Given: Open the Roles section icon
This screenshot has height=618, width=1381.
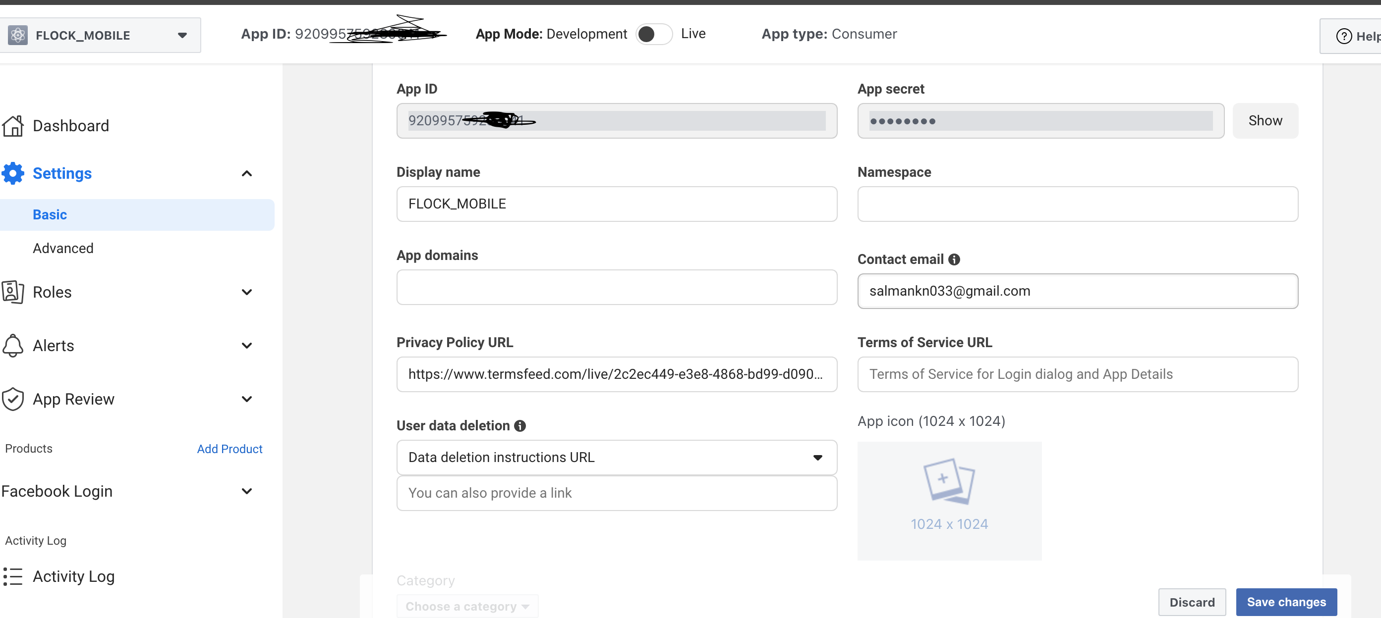Looking at the screenshot, I should [x=13, y=292].
